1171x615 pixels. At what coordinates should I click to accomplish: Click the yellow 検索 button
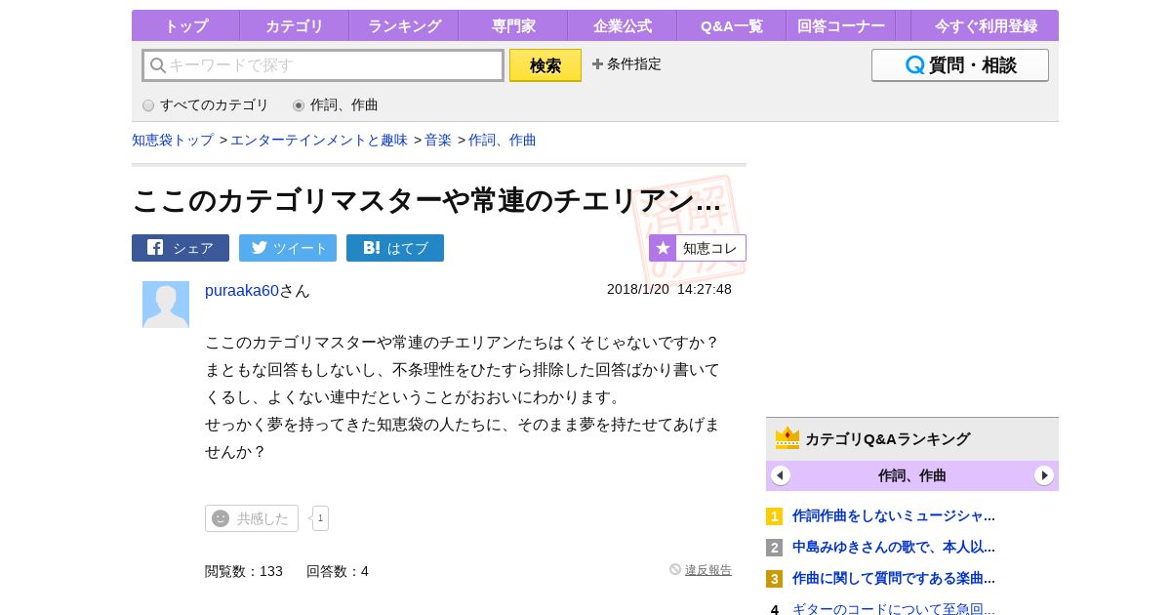545,65
